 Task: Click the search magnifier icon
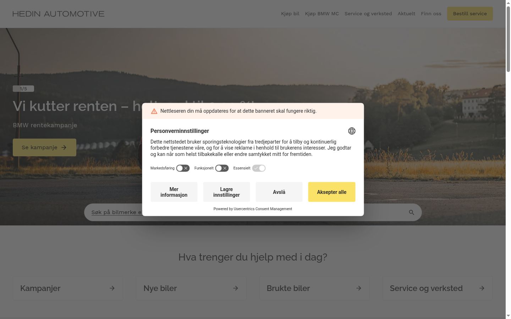click(412, 212)
